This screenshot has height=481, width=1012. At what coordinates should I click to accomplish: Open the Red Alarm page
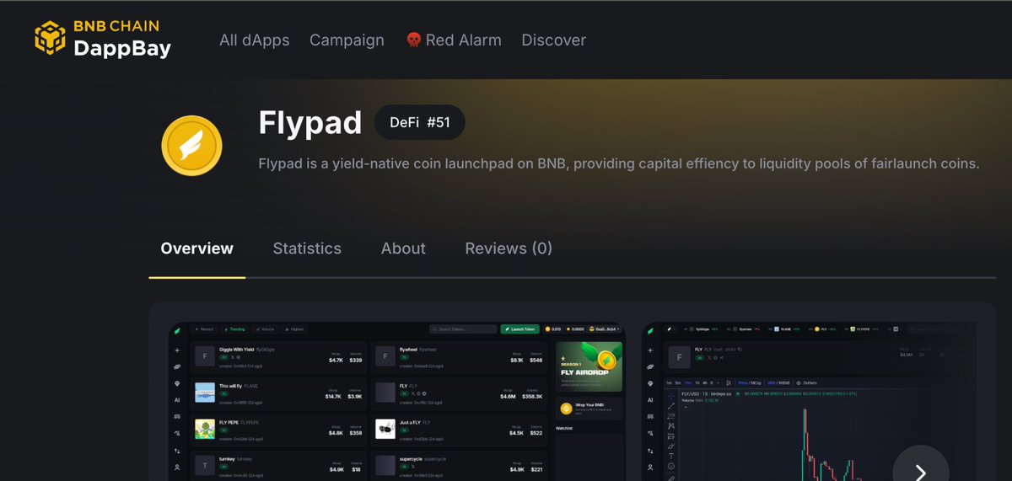tap(453, 40)
